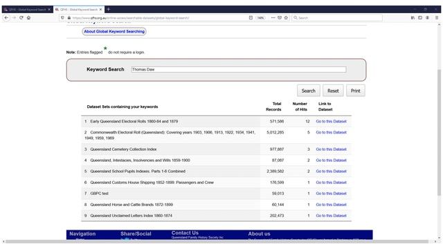The width and height of the screenshot is (443, 249).
Task: Select row text Queensland Cemetery Collection Index
Action: pyautogui.click(x=123, y=149)
